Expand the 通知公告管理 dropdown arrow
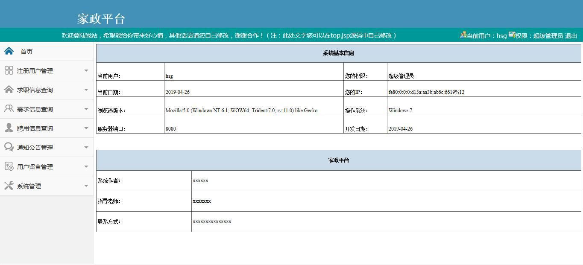 coord(86,148)
